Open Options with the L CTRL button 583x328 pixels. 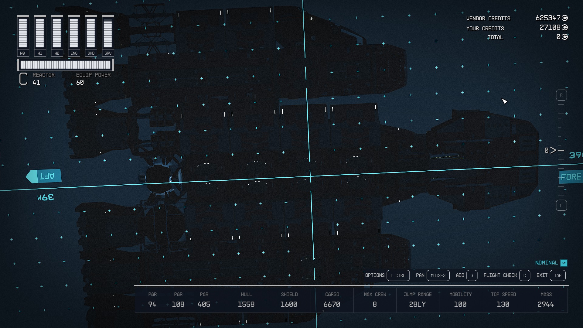click(x=398, y=275)
